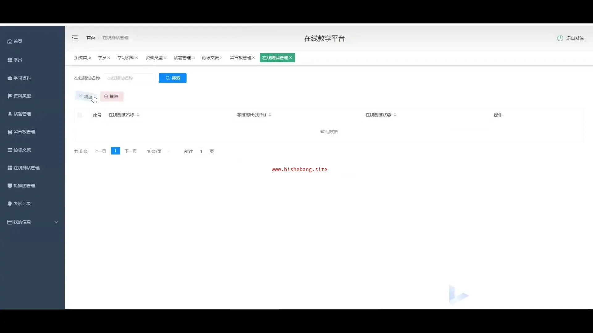Click the blue 搜索 button

(172, 78)
